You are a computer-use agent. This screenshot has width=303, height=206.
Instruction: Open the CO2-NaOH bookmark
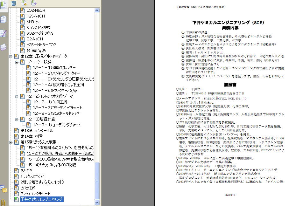(x=36, y=10)
